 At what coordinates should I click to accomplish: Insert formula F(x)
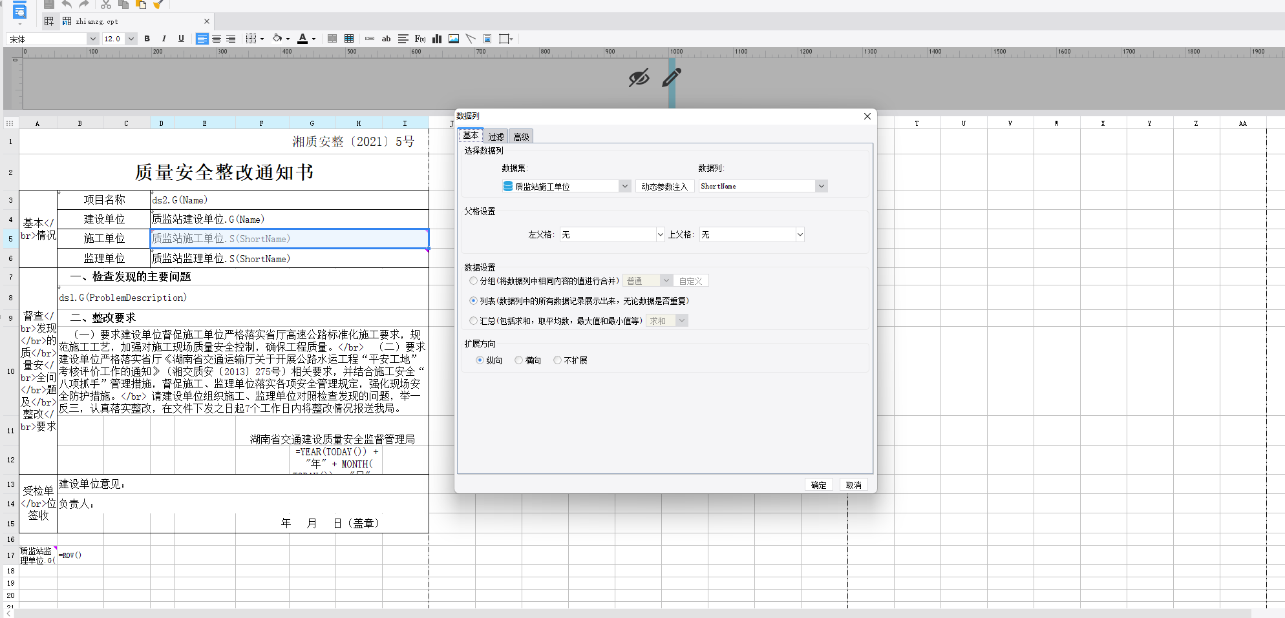[420, 39]
